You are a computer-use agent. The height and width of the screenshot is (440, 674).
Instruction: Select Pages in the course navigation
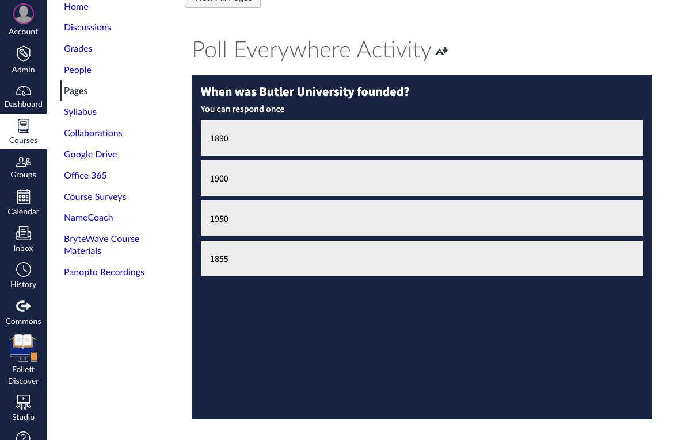pos(75,91)
